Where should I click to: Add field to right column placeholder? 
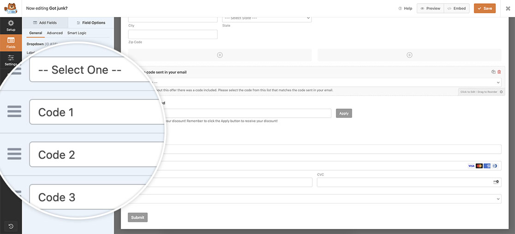pyautogui.click(x=409, y=55)
